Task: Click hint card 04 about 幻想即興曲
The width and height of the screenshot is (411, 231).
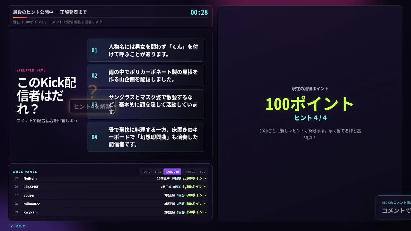Action: [146, 137]
